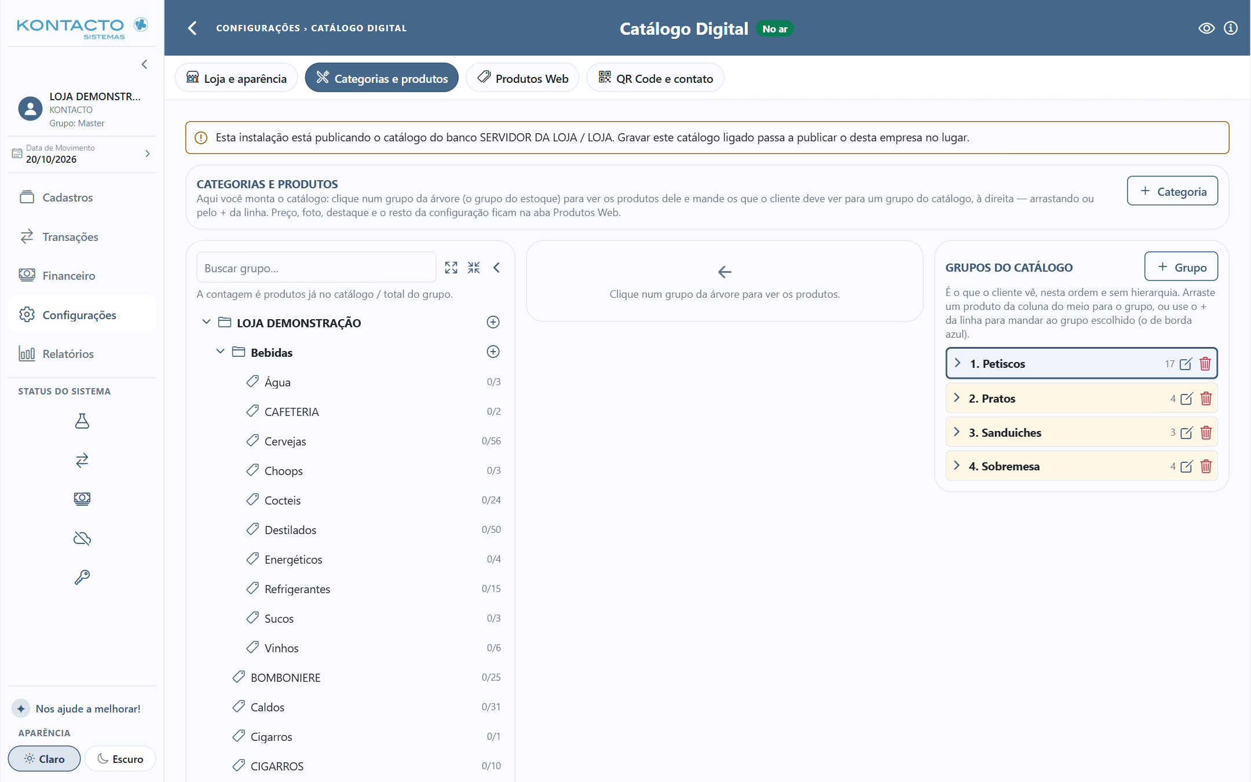
Task: Select the Claro theme option
Action: [x=44, y=759]
